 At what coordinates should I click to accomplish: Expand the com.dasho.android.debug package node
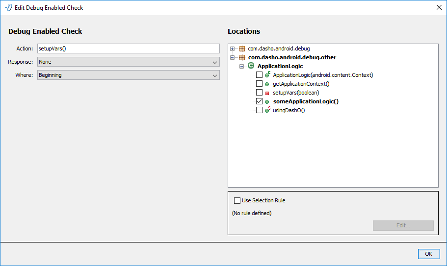[x=233, y=48]
